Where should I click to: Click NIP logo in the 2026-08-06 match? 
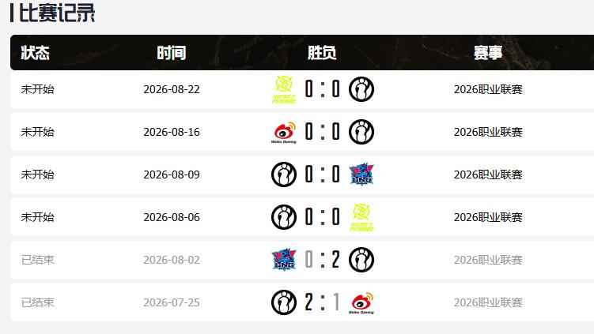361,217
